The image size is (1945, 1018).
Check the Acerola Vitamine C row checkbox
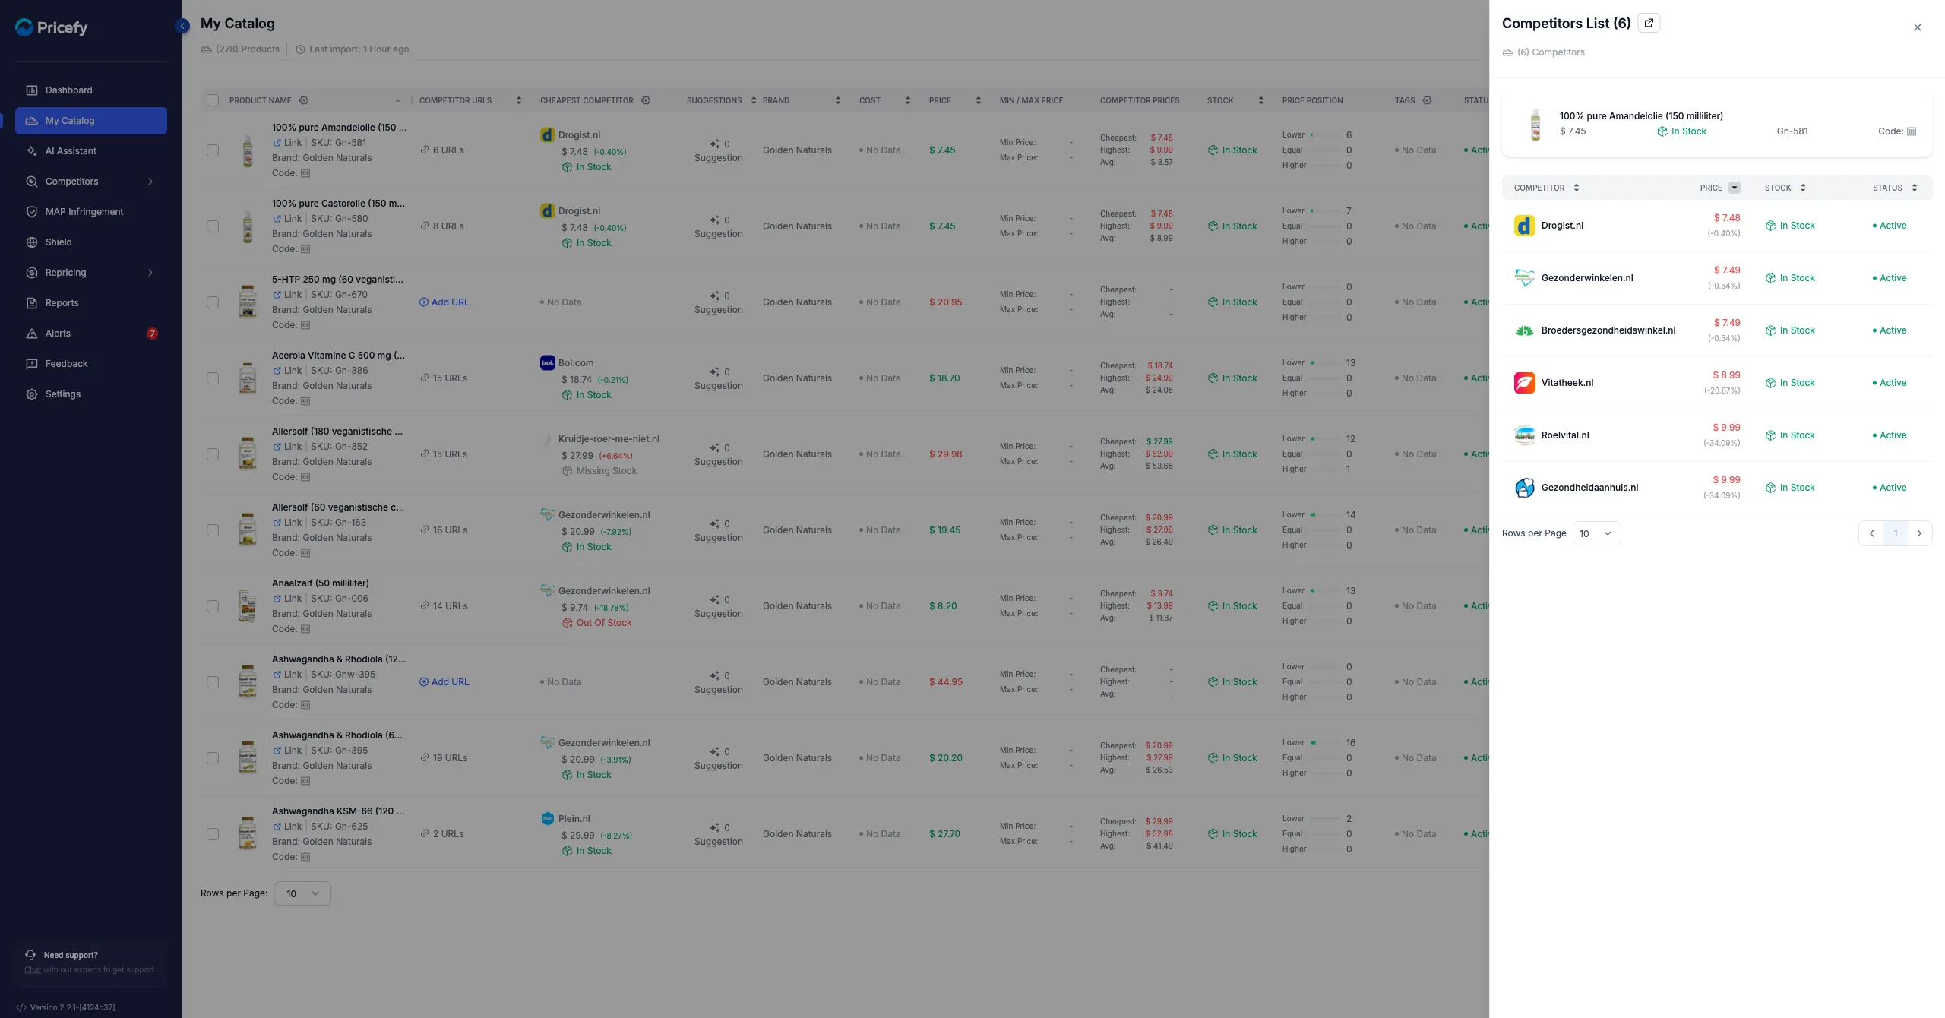pyautogui.click(x=213, y=378)
